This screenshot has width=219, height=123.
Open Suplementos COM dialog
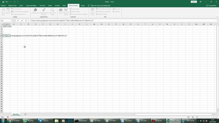52,12
